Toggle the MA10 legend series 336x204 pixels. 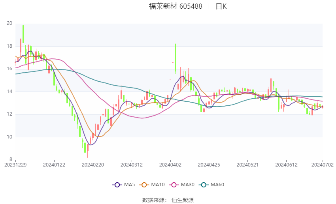(x=152, y=185)
